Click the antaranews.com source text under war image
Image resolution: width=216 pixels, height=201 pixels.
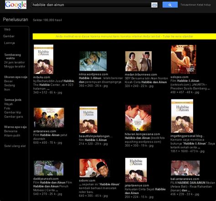[x=45, y=131]
